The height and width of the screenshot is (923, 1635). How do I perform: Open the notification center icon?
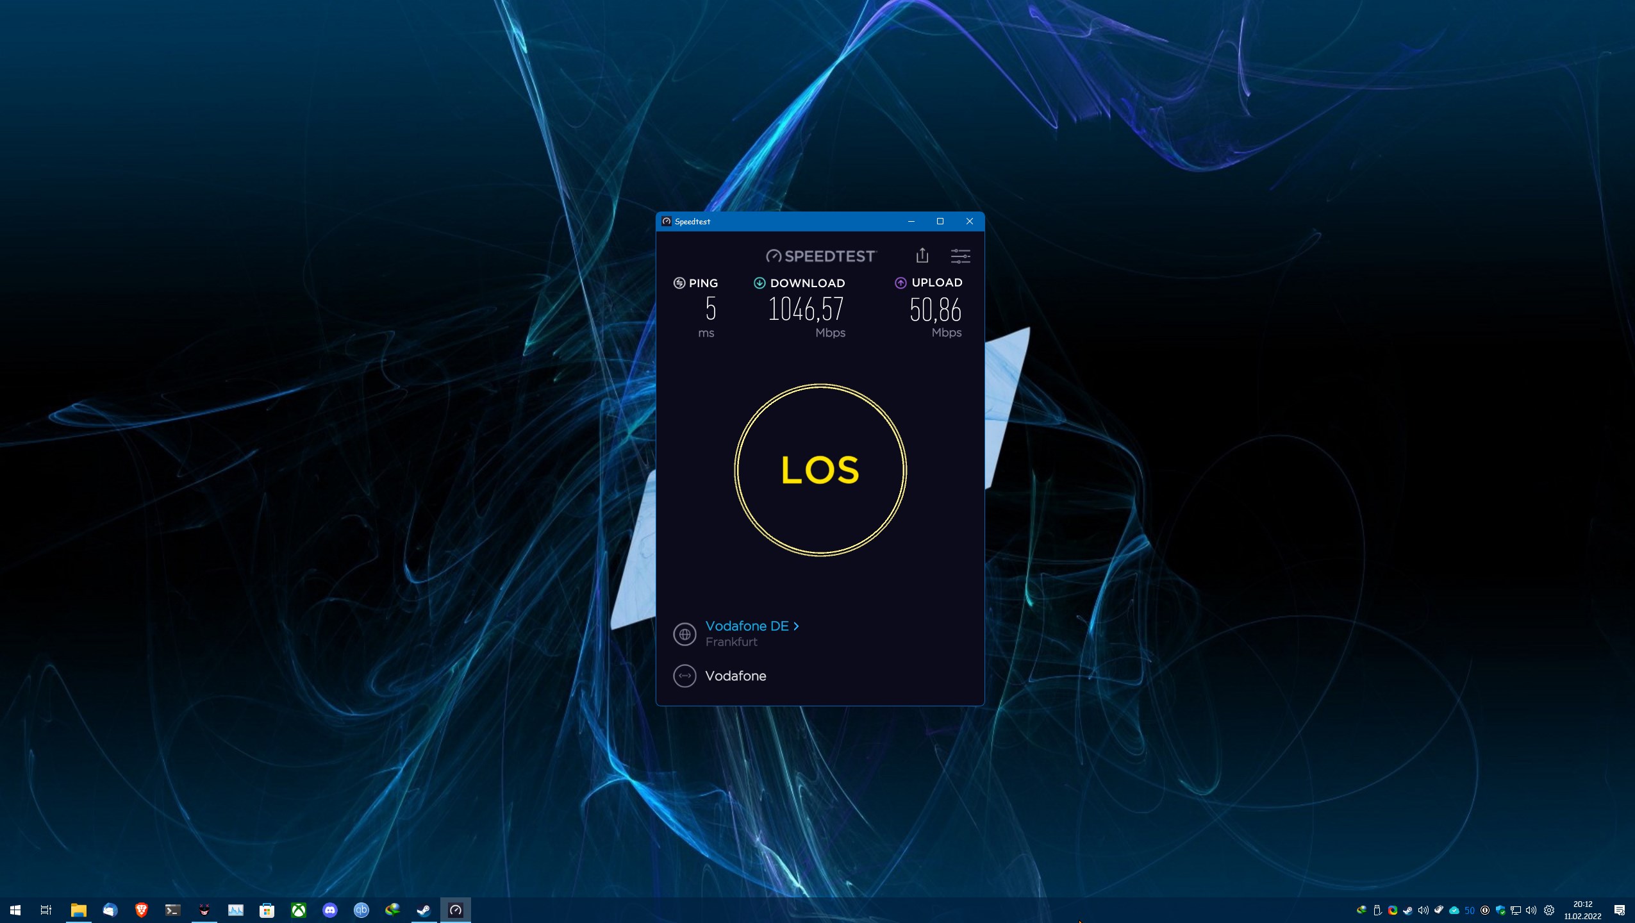pyautogui.click(x=1619, y=910)
